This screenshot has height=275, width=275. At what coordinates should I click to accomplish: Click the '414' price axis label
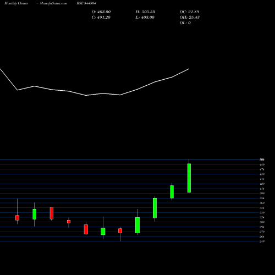point(262,189)
